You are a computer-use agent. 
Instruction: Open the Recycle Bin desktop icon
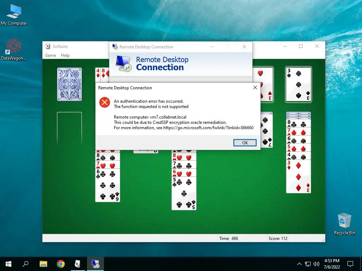tap(344, 224)
